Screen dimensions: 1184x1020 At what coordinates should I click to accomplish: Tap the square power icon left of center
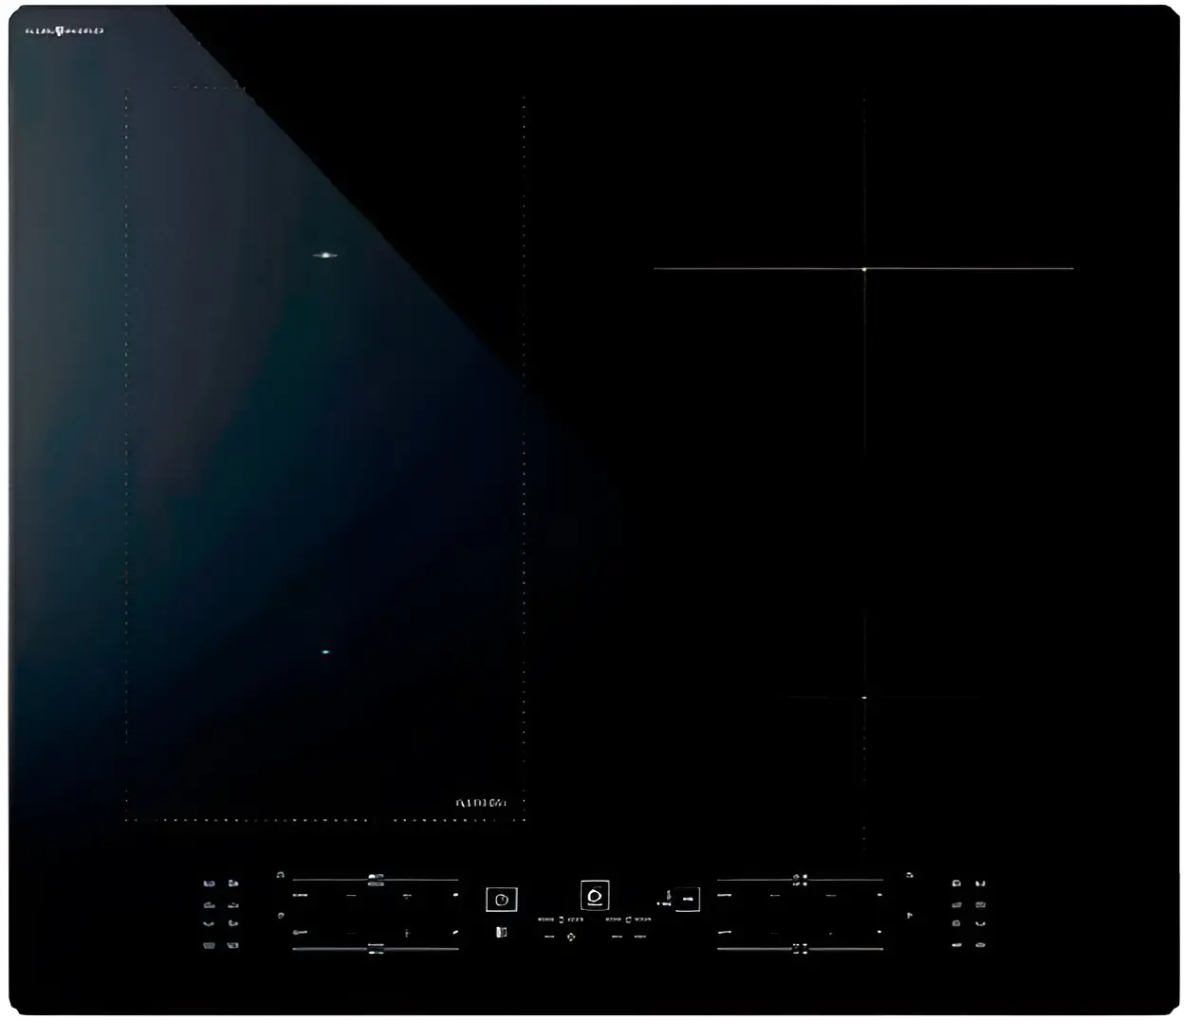pos(501,899)
